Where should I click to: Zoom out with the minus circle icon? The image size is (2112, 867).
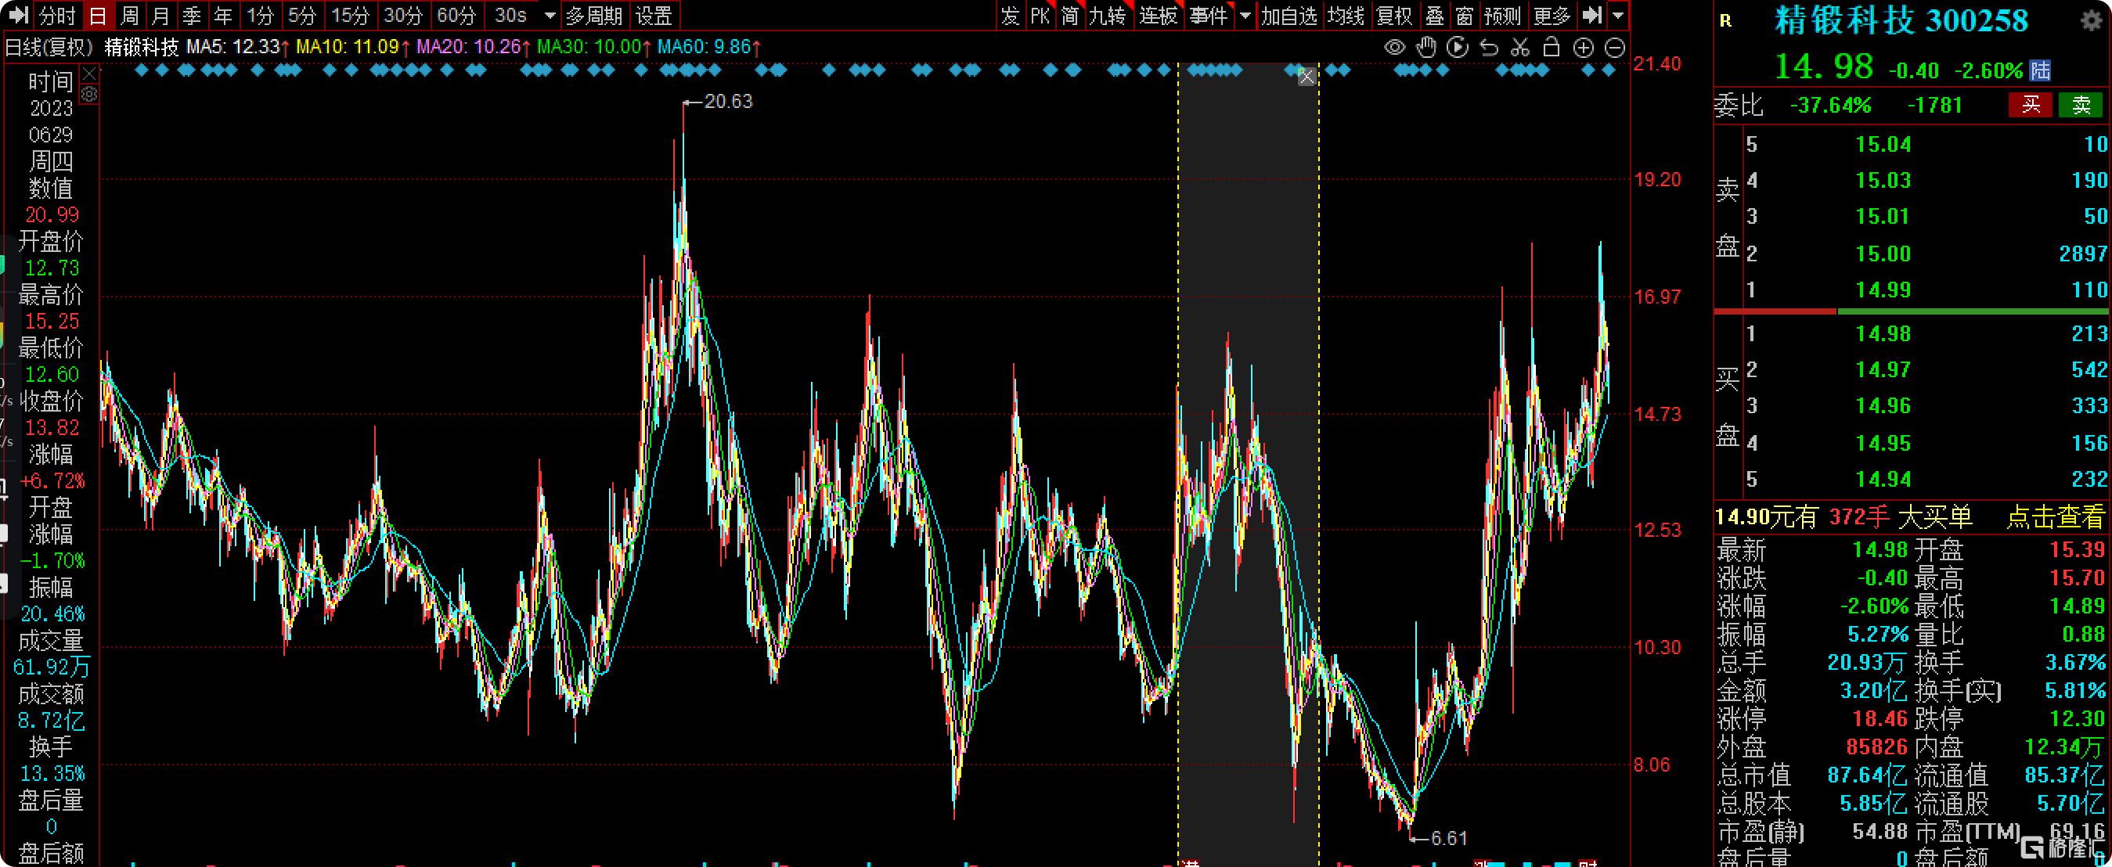(1614, 48)
